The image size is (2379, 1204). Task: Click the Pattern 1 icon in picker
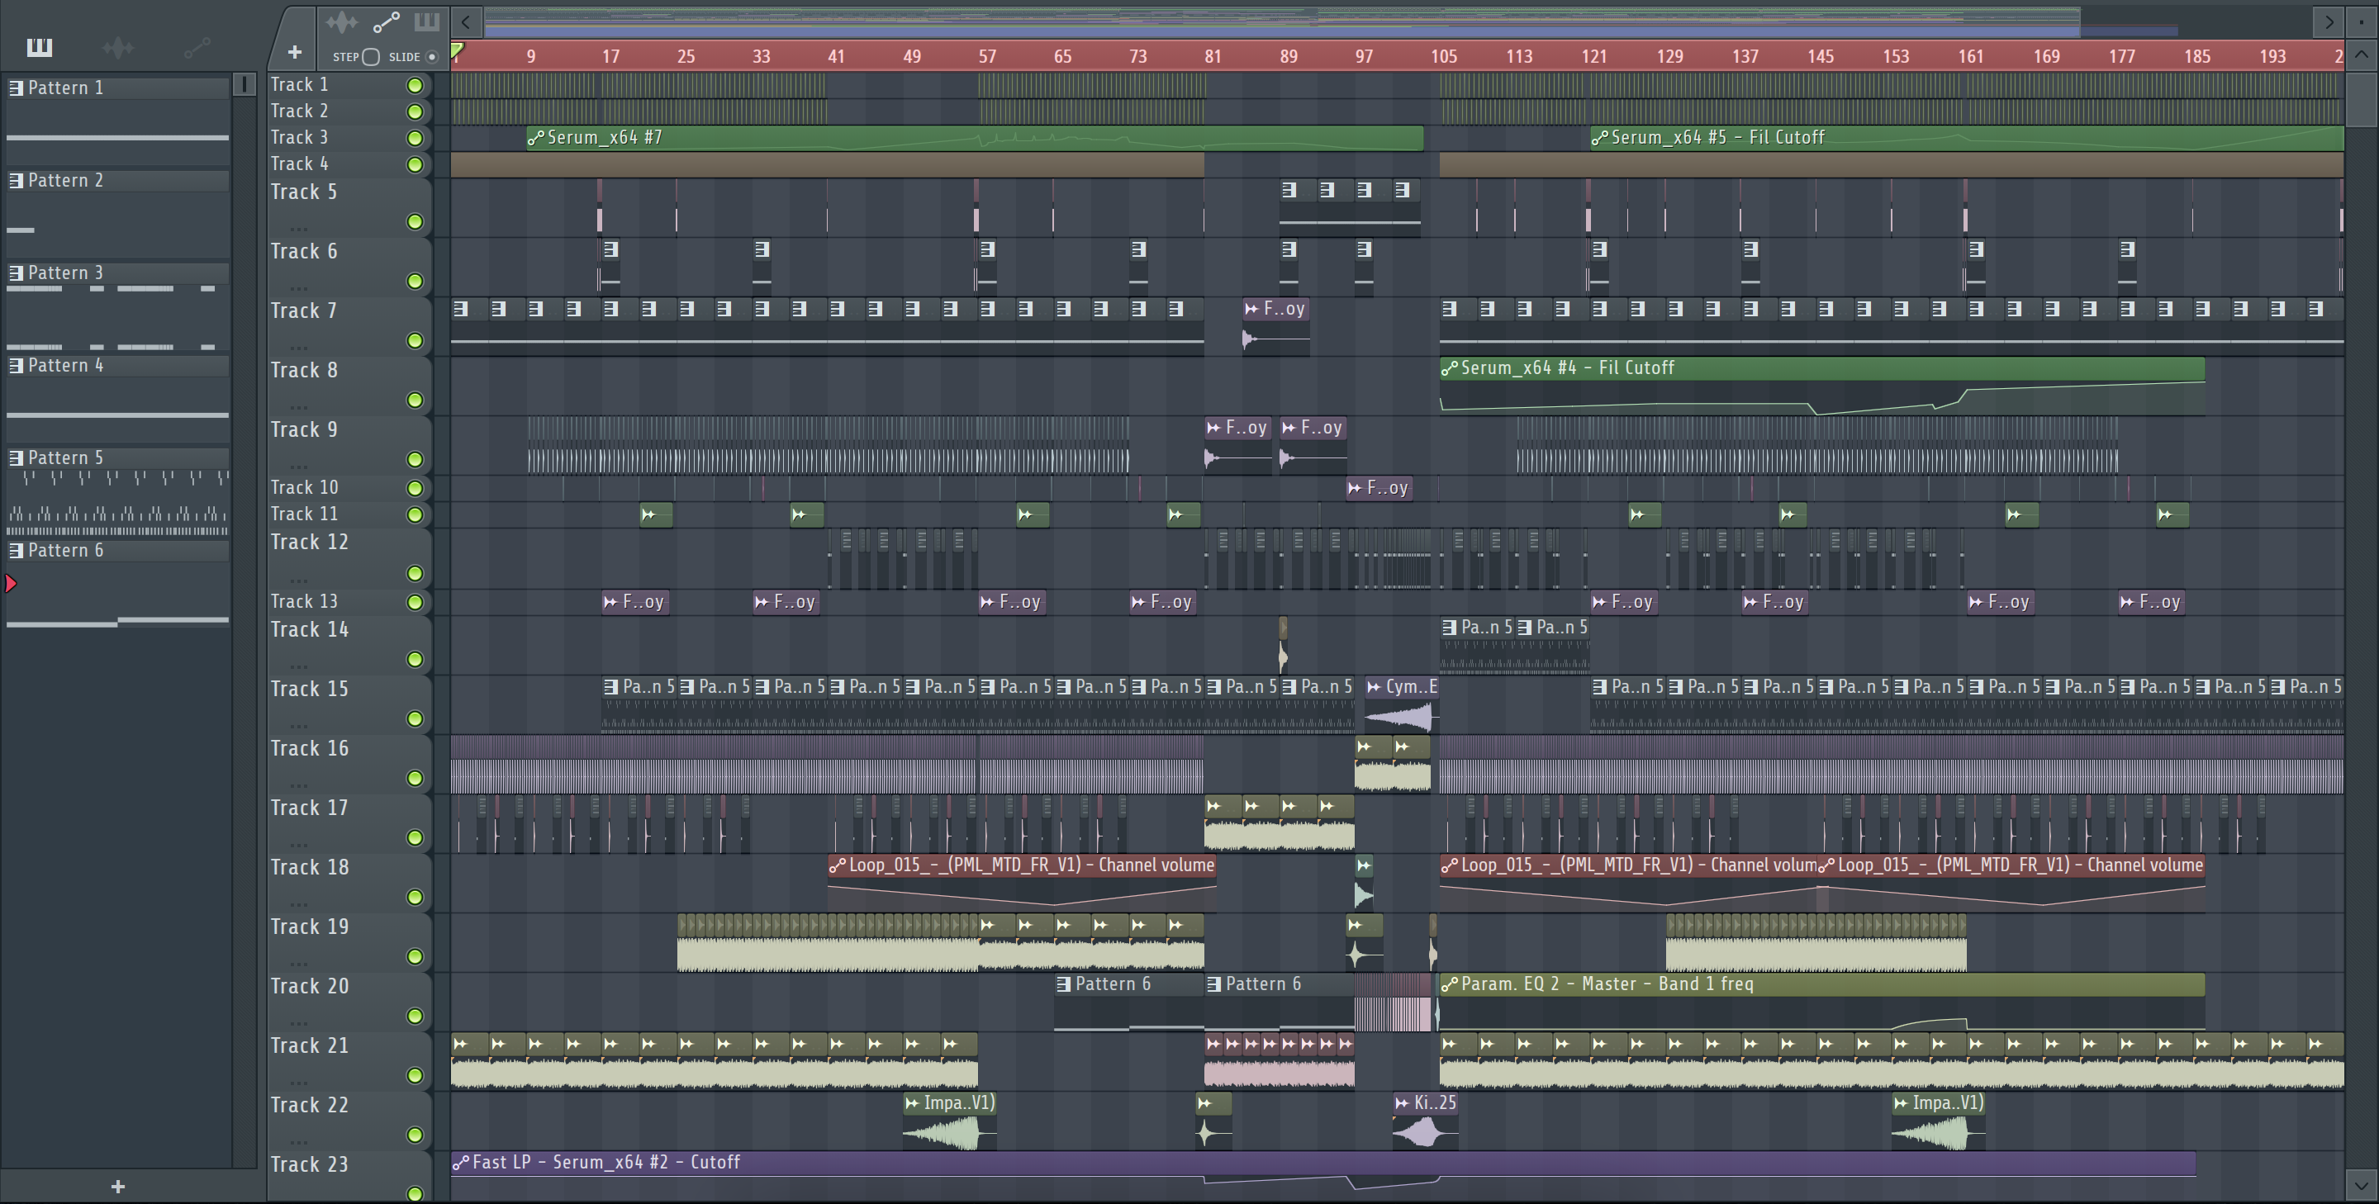[x=16, y=88]
